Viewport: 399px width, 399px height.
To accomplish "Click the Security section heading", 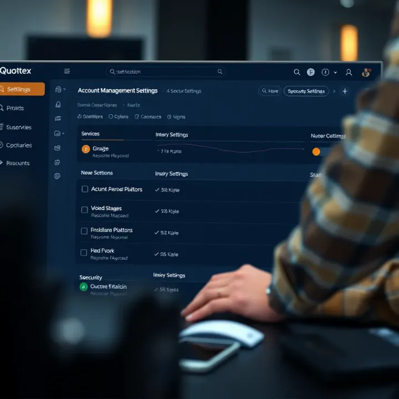I will 90,278.
